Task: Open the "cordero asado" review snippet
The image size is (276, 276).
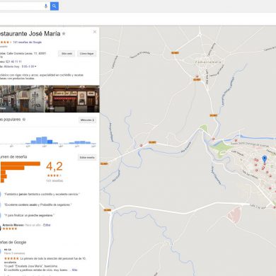Action: tap(38, 205)
